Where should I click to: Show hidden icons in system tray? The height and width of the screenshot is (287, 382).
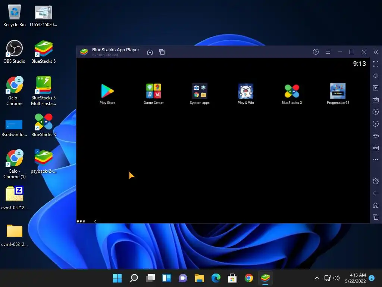tap(317, 278)
